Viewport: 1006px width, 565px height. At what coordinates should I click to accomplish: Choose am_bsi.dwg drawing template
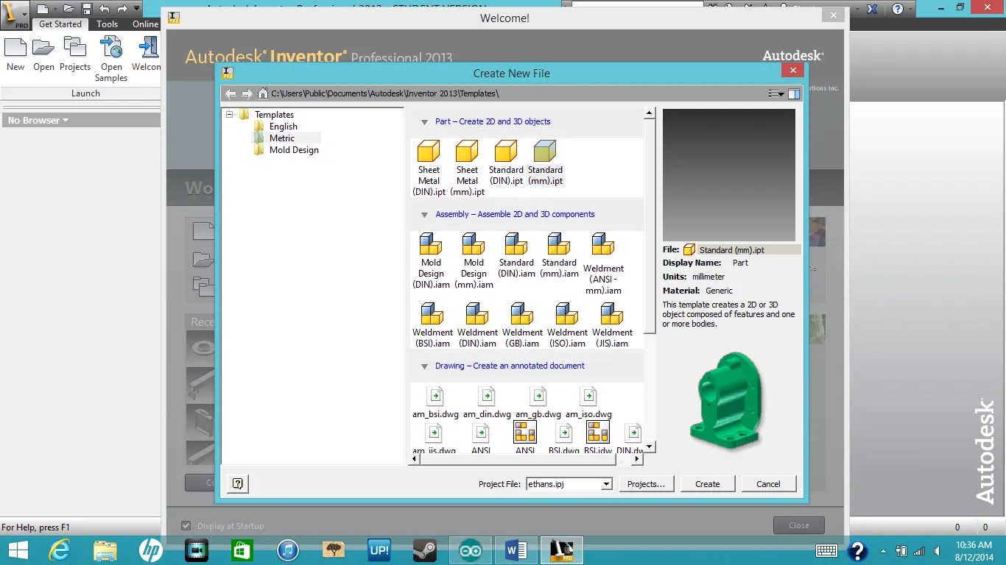(435, 402)
